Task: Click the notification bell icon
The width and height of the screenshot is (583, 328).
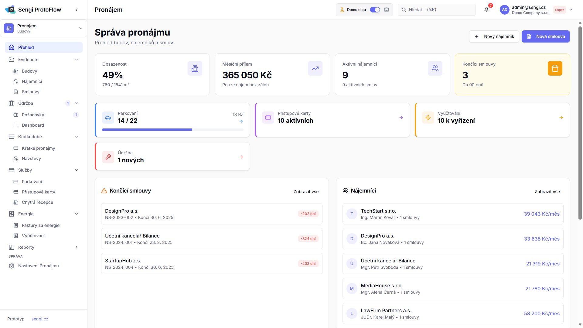Action: 486,10
